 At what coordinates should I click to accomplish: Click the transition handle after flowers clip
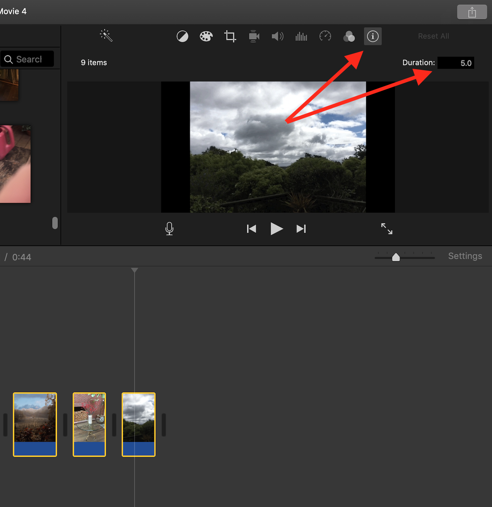click(114, 425)
